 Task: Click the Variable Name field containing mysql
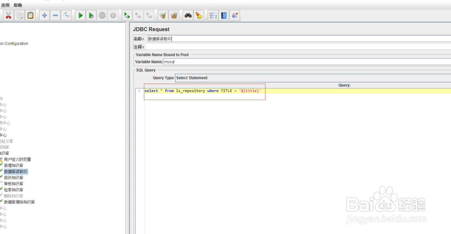tap(307, 62)
